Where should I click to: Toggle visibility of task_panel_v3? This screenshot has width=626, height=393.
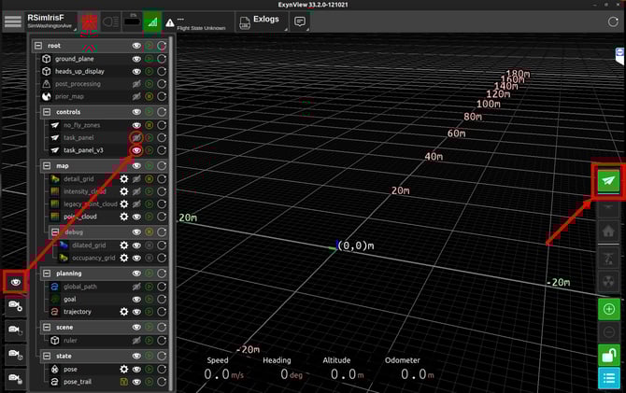[136, 150]
